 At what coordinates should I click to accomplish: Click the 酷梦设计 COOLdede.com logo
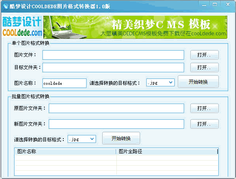(22, 27)
